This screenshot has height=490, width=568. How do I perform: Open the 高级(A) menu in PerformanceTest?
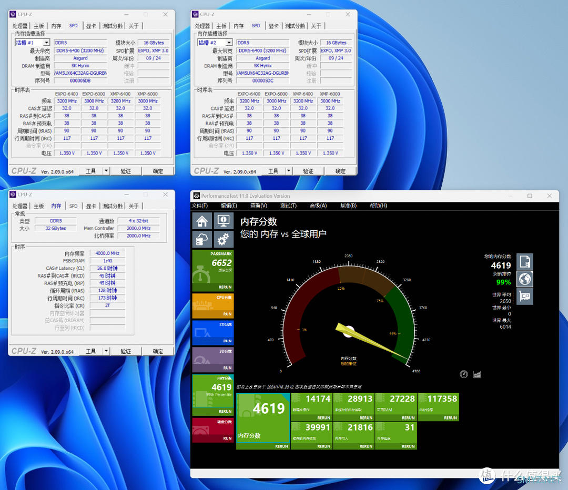coord(318,206)
